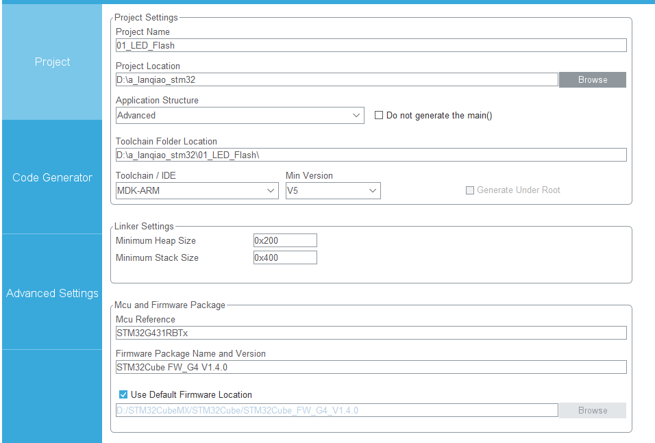Image resolution: width=655 pixels, height=443 pixels.
Task: Click the Min Version label
Action: 309,175
